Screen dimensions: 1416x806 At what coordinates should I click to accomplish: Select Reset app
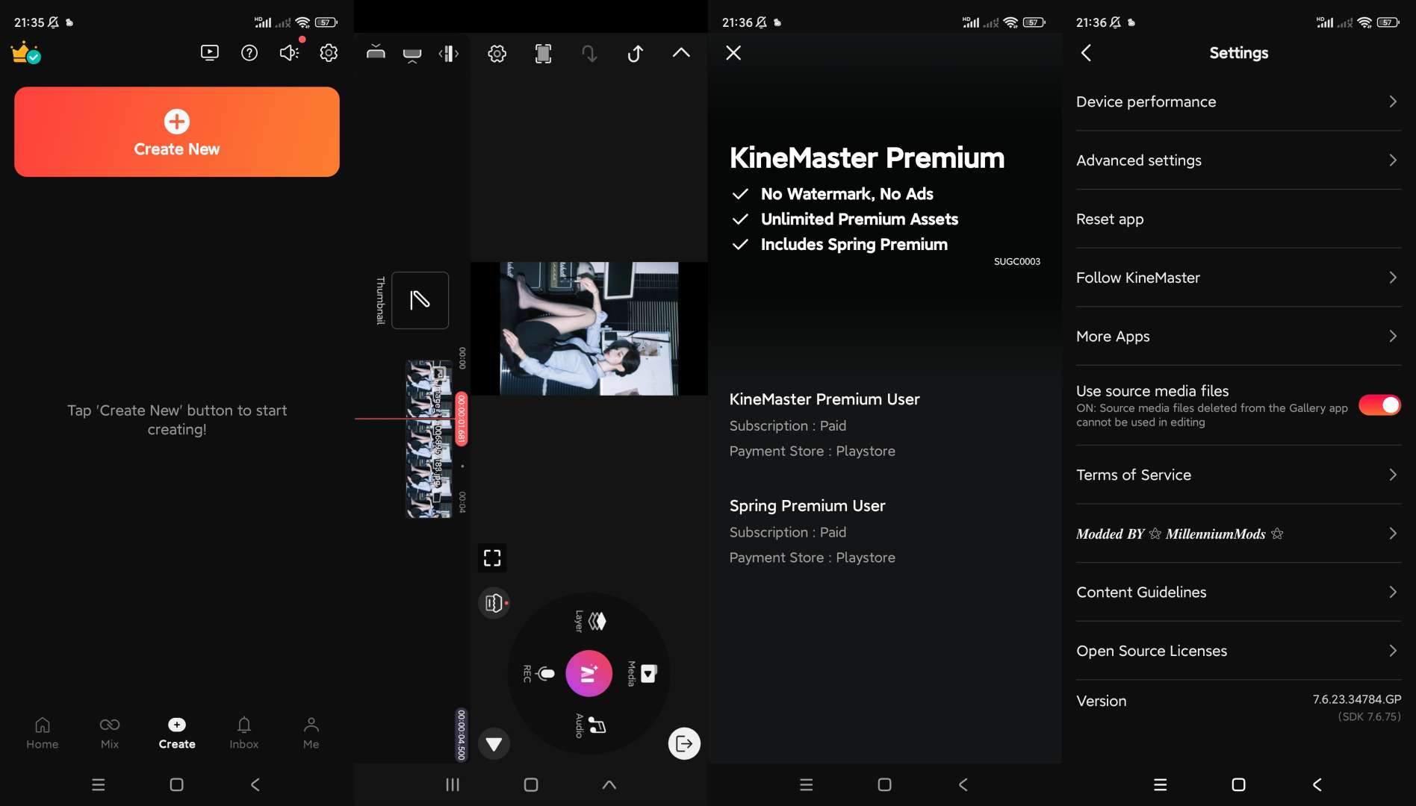click(1239, 219)
